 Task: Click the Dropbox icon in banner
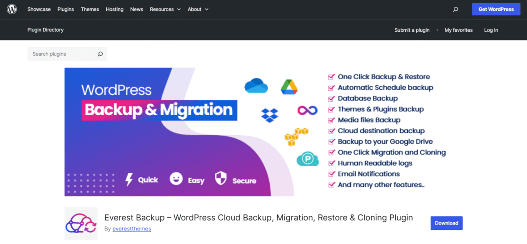tap(269, 115)
